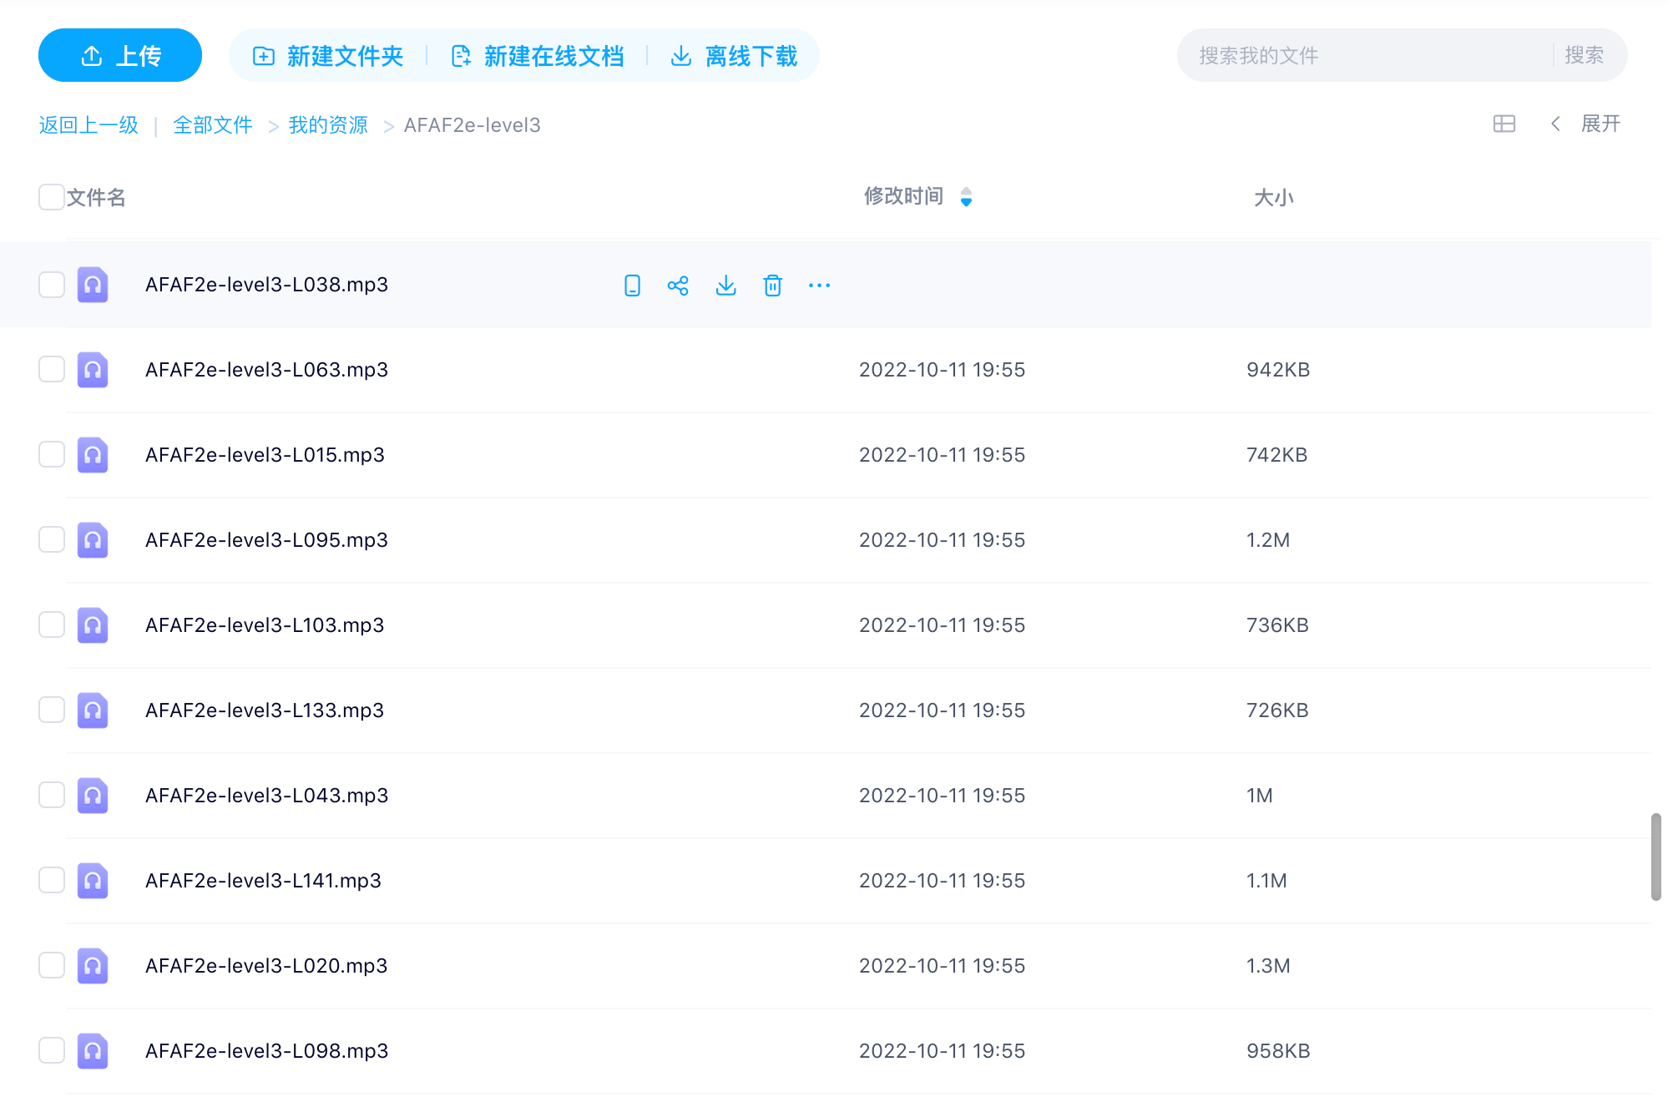
Task: Open offline download (离线下载)
Action: point(735,56)
